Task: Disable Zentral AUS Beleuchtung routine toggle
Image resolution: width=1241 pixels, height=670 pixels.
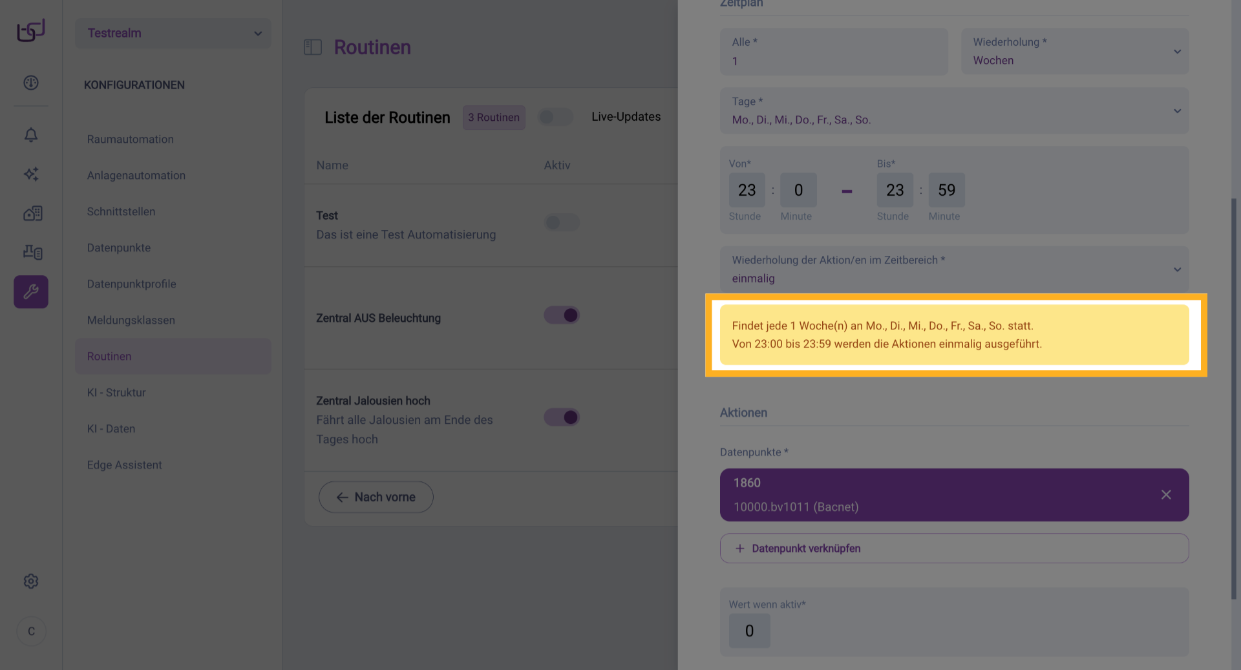Action: coord(561,315)
